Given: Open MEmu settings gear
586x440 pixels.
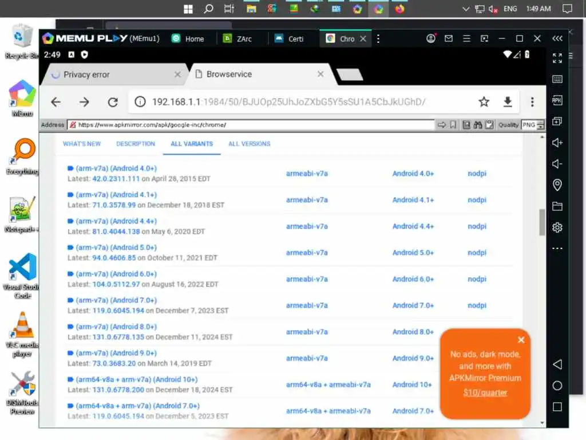Looking at the screenshot, I should (557, 227).
